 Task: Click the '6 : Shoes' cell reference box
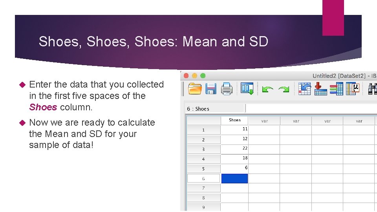coord(214,109)
